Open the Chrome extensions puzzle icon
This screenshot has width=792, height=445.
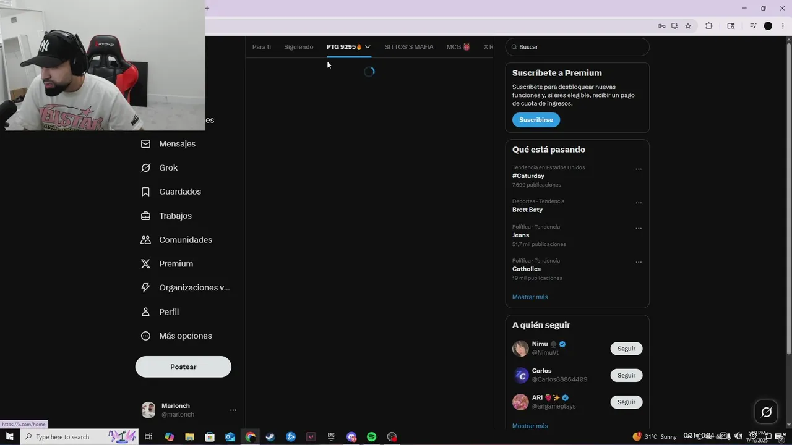pyautogui.click(x=709, y=26)
